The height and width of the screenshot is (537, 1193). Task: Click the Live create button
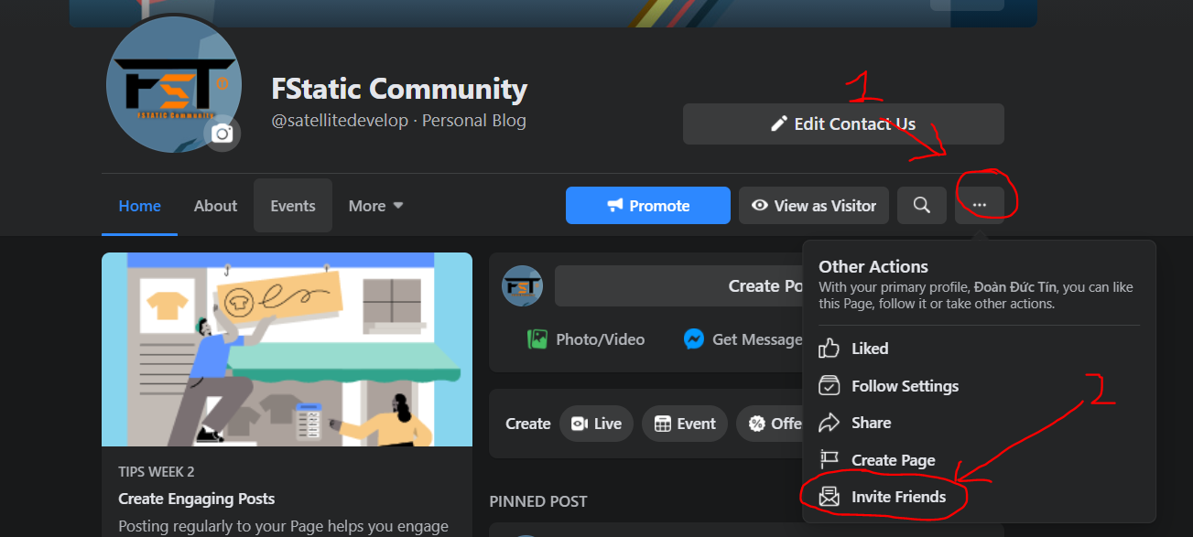596,424
